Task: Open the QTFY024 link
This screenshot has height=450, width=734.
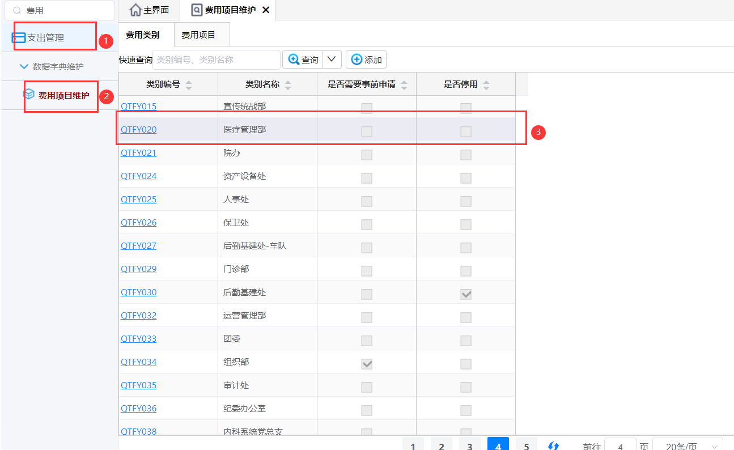Action: 138,176
